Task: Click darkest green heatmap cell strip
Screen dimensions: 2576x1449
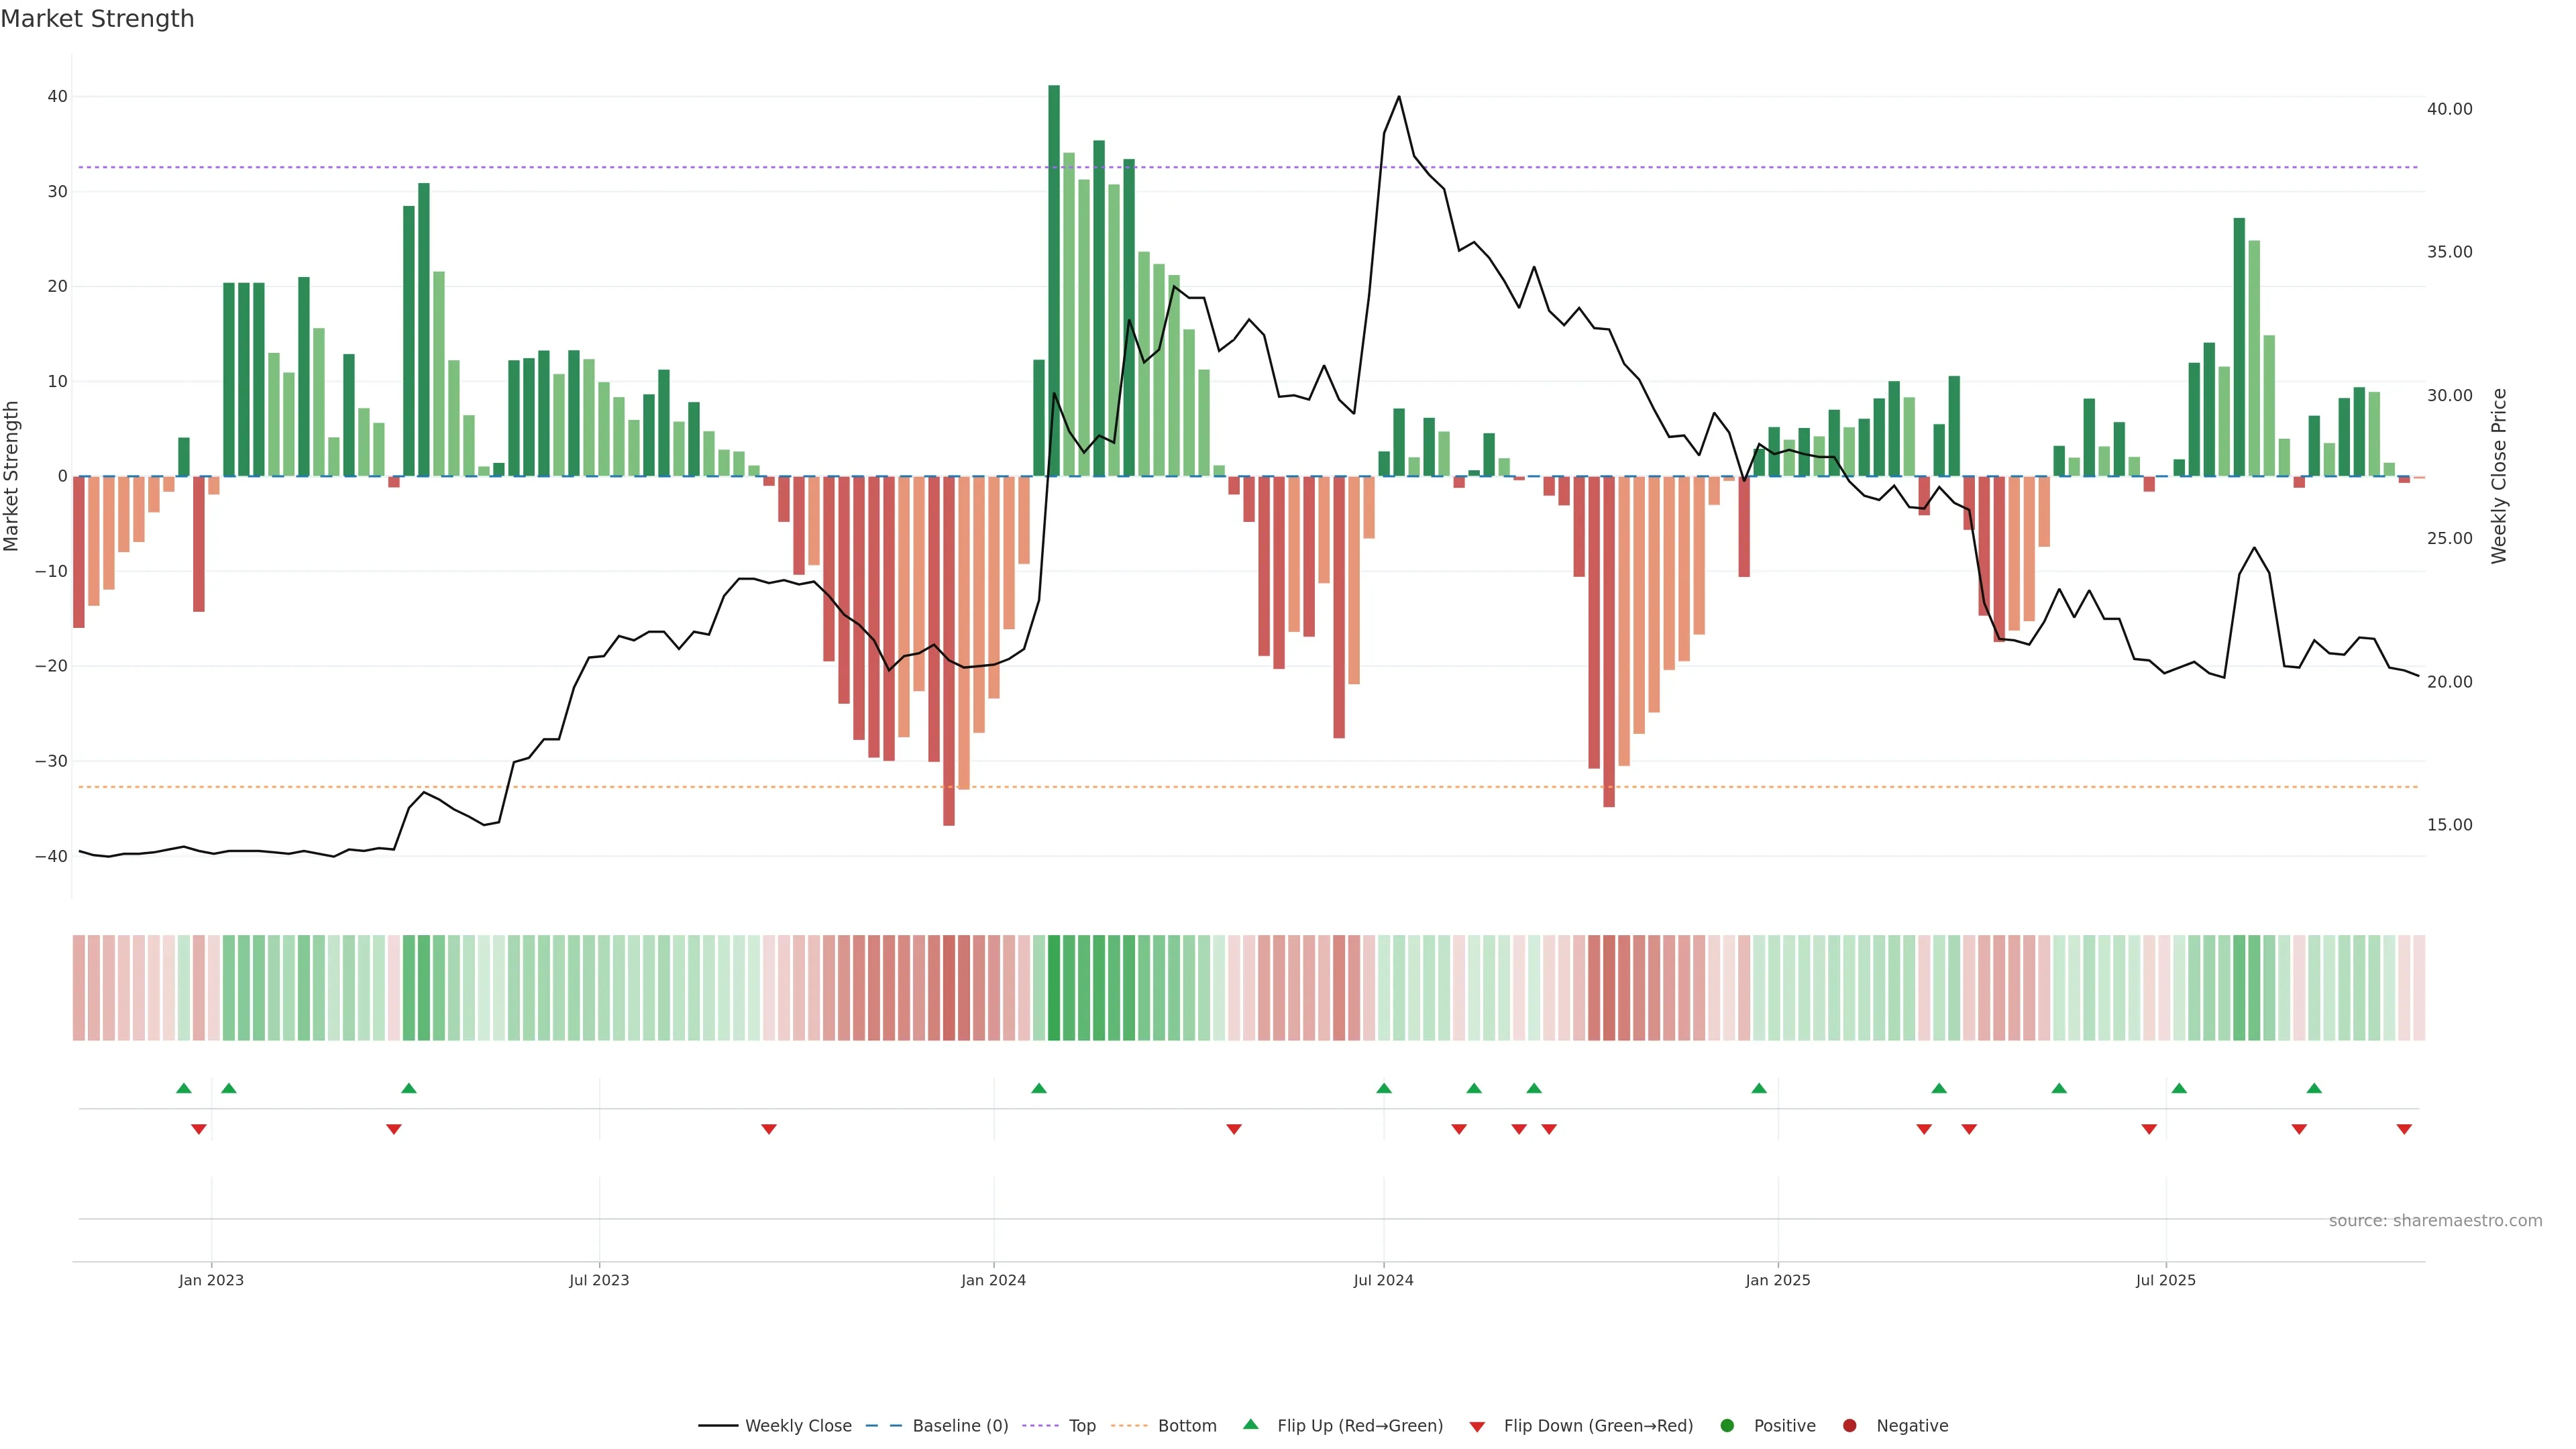Action: click(1054, 988)
